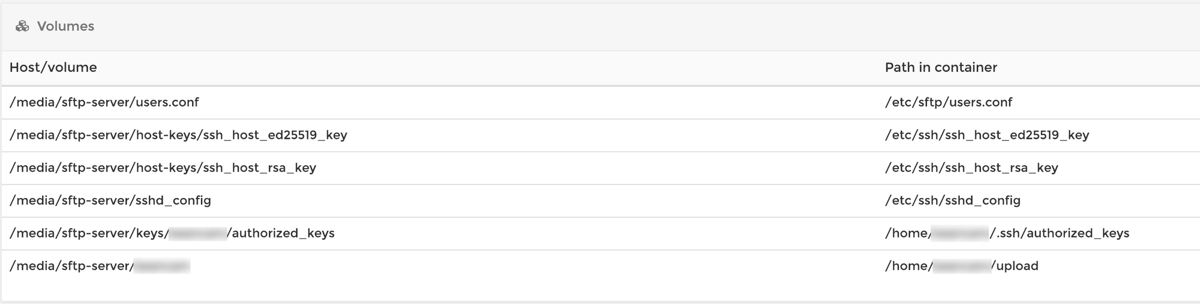
Task: Click host path ending ssh_host_rsa_key
Action: (163, 168)
